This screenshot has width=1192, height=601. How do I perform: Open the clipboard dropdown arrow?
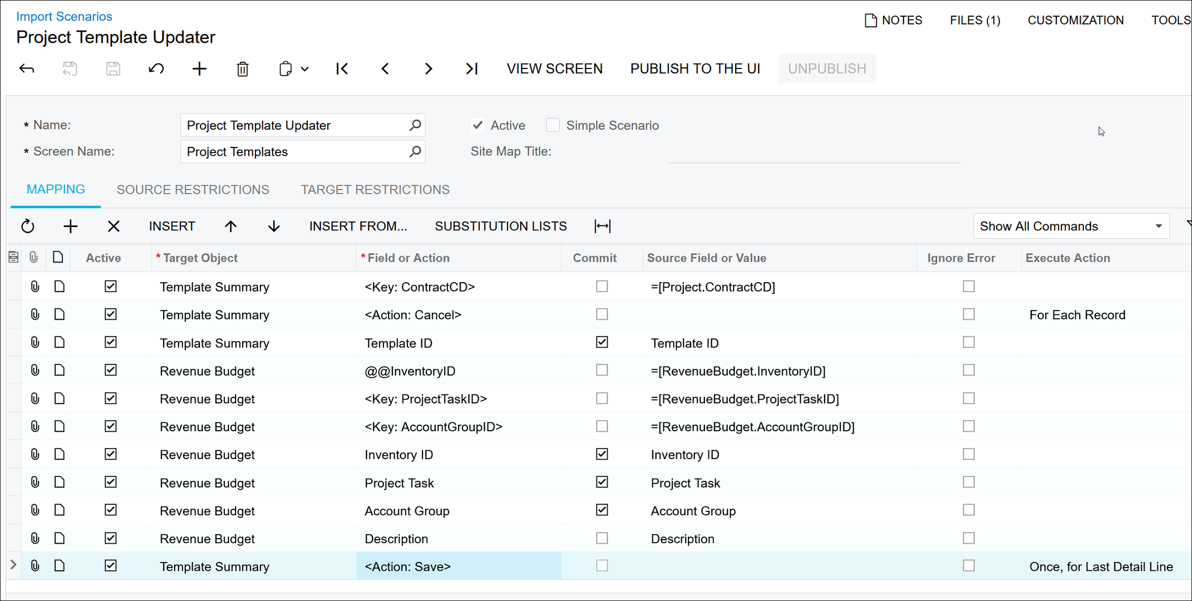click(305, 69)
